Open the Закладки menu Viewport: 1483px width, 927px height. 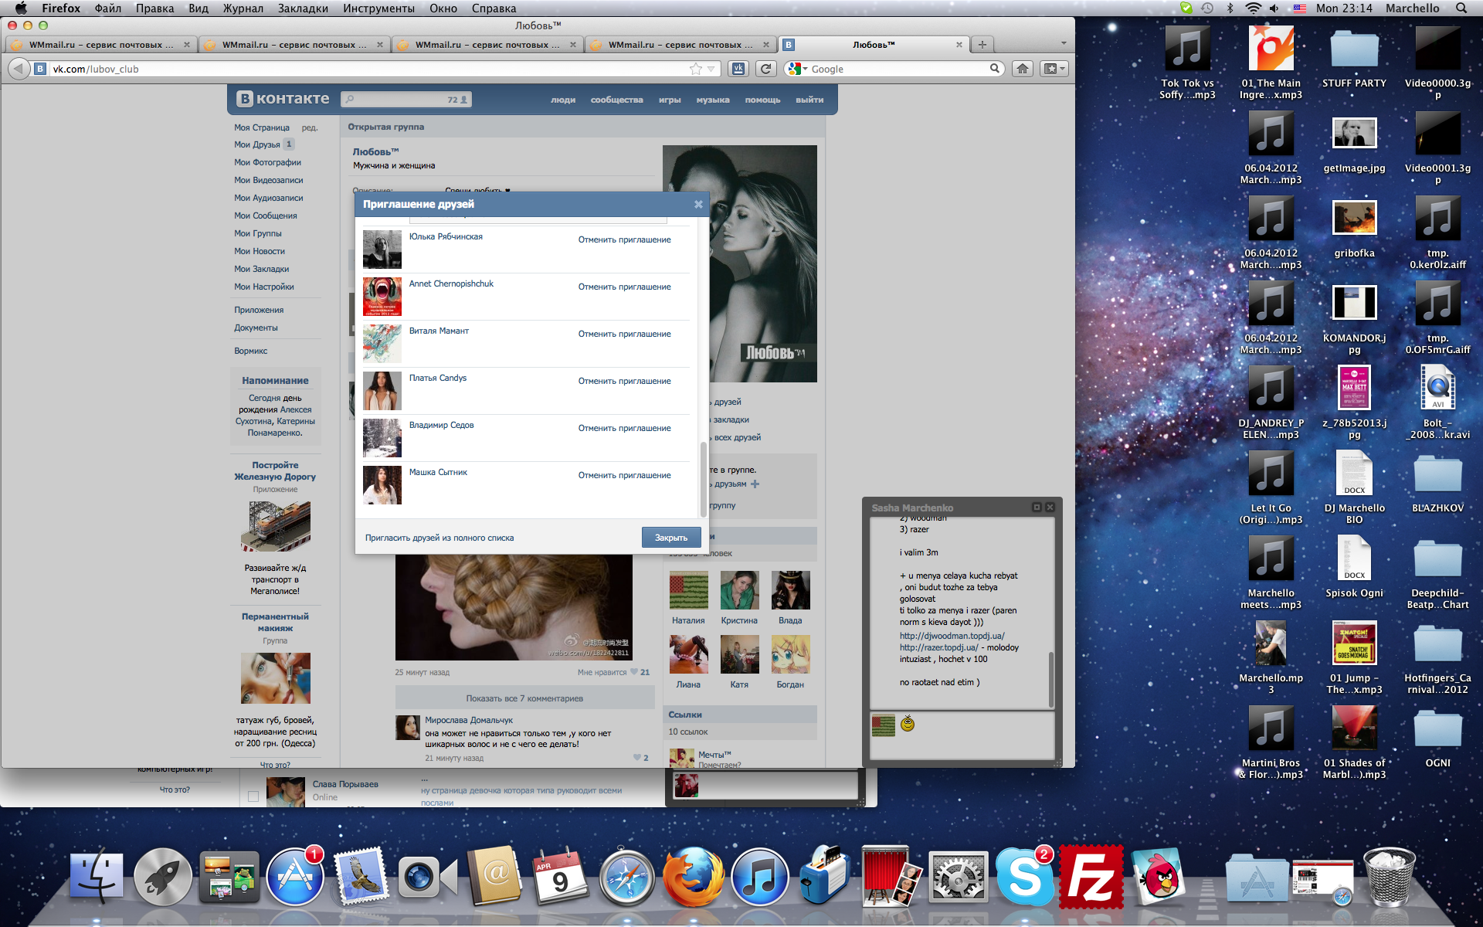click(303, 8)
